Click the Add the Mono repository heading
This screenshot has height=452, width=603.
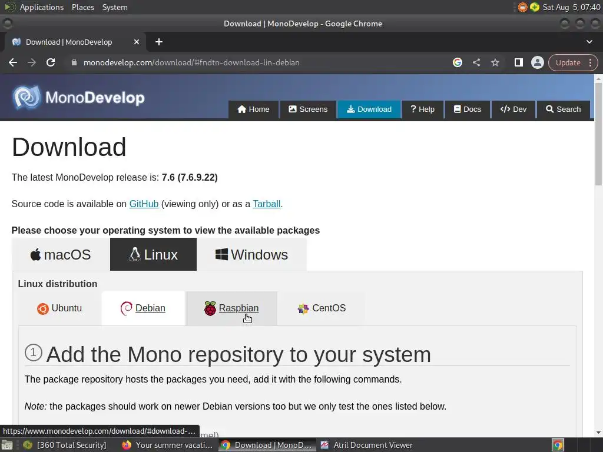click(238, 354)
